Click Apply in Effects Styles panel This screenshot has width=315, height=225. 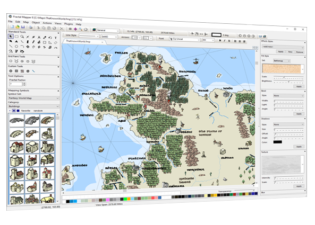(x=280, y=52)
